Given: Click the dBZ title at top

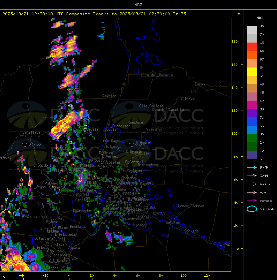Looking at the screenshot, I should pos(138,5).
